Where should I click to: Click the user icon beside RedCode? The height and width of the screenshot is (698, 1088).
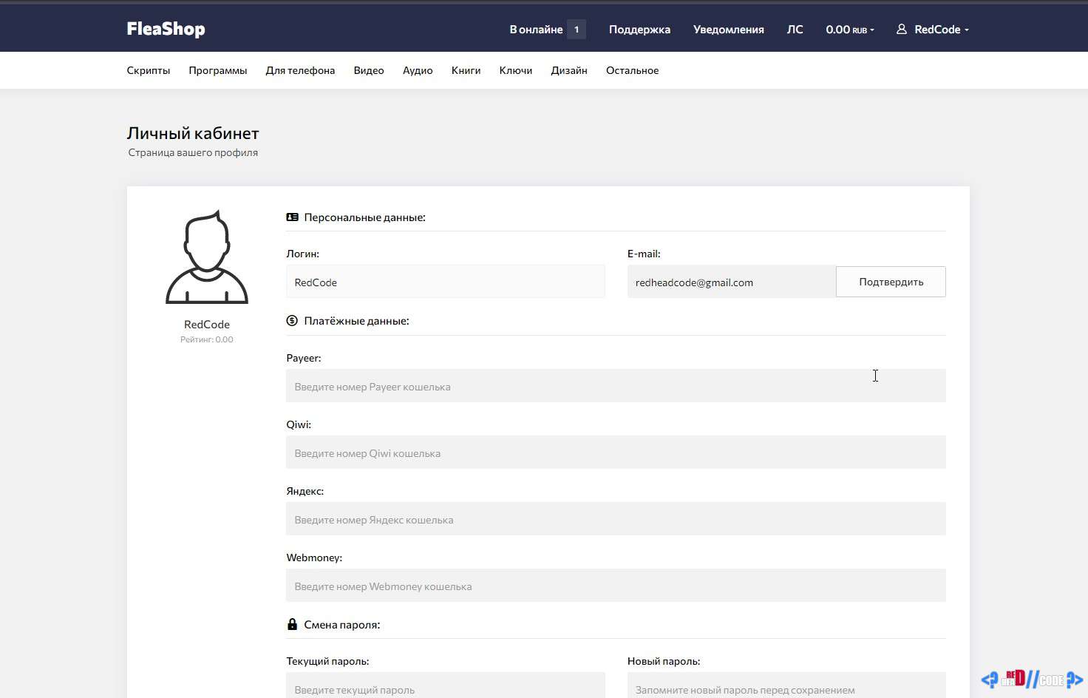coord(902,30)
